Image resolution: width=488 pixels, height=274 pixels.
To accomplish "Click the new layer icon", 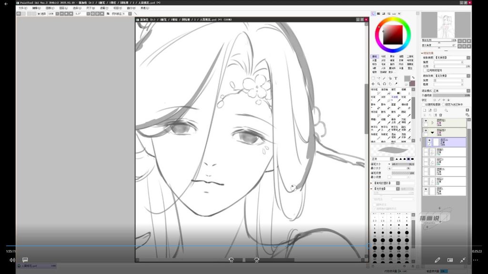I will pyautogui.click(x=425, y=110).
